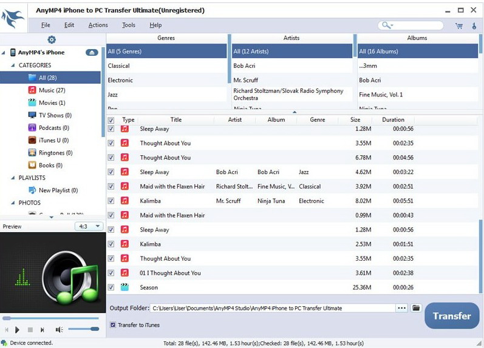Uncheck the 01 I Thought About You checkbox

(x=111, y=273)
